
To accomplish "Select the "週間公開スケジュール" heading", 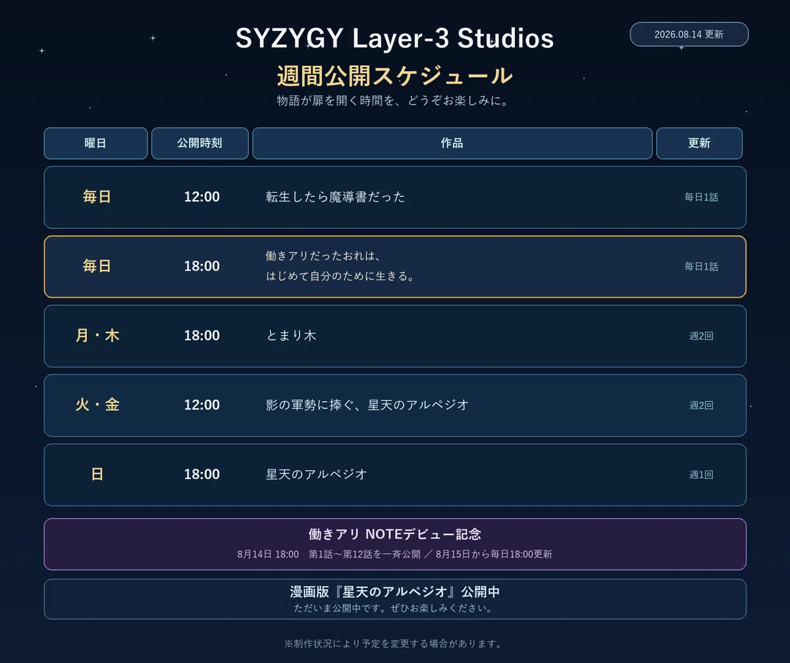I will 394,76.
